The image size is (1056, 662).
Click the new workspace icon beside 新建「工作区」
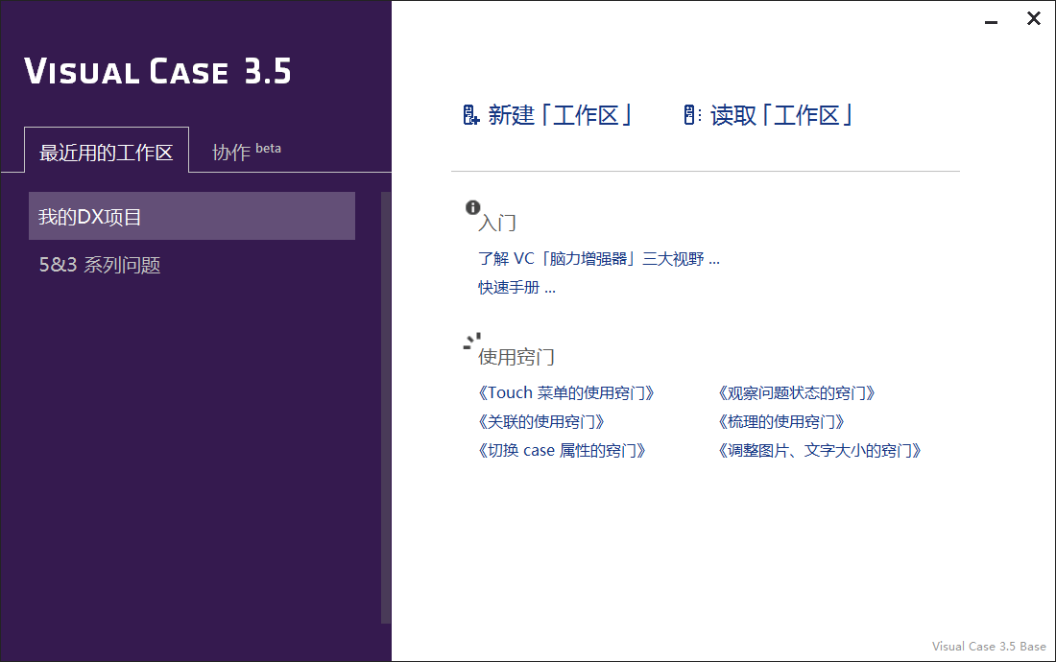(470, 115)
